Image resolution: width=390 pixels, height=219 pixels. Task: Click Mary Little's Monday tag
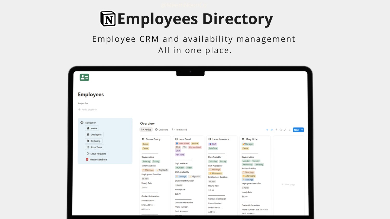click(x=246, y=161)
